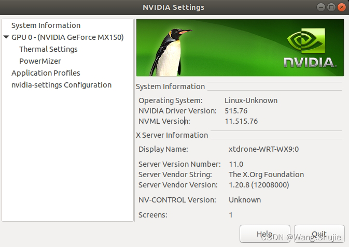Image resolution: width=349 pixels, height=247 pixels.
Task: Click the Linux-Unknown operating system value
Action: click(x=251, y=100)
